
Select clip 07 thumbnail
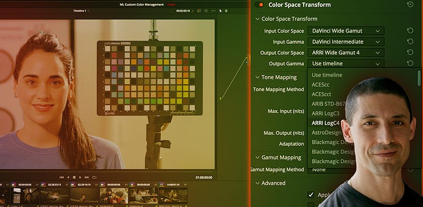[54, 195]
